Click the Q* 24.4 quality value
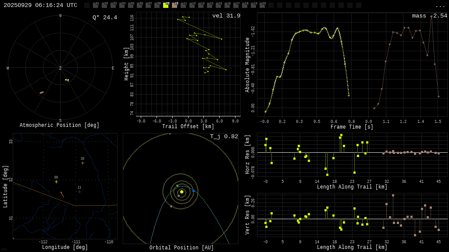Screen dimensions: 449x252 [x=105, y=17]
